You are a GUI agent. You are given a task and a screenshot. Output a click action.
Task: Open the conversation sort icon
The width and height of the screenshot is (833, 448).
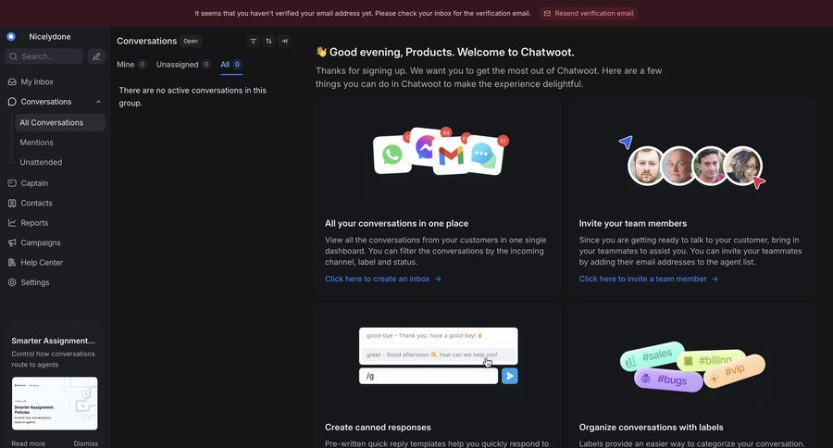[268, 41]
